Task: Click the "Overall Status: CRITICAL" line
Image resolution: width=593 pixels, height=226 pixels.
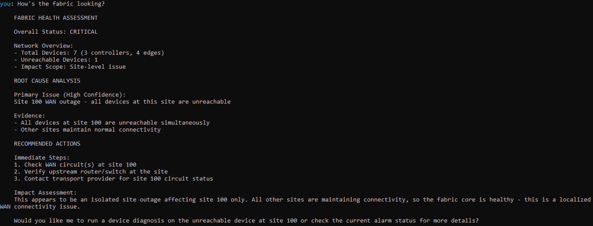Action: 55,32
